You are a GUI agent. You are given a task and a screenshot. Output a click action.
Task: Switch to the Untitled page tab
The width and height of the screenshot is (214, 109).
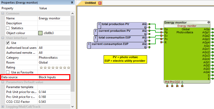pos(91,3)
